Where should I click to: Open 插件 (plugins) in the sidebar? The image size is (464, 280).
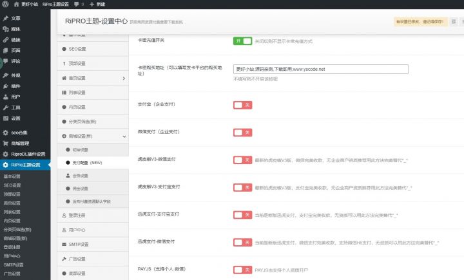tap(15, 86)
